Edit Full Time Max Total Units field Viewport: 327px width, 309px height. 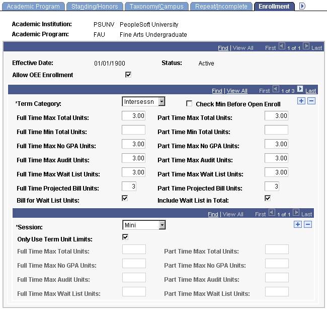click(x=133, y=116)
